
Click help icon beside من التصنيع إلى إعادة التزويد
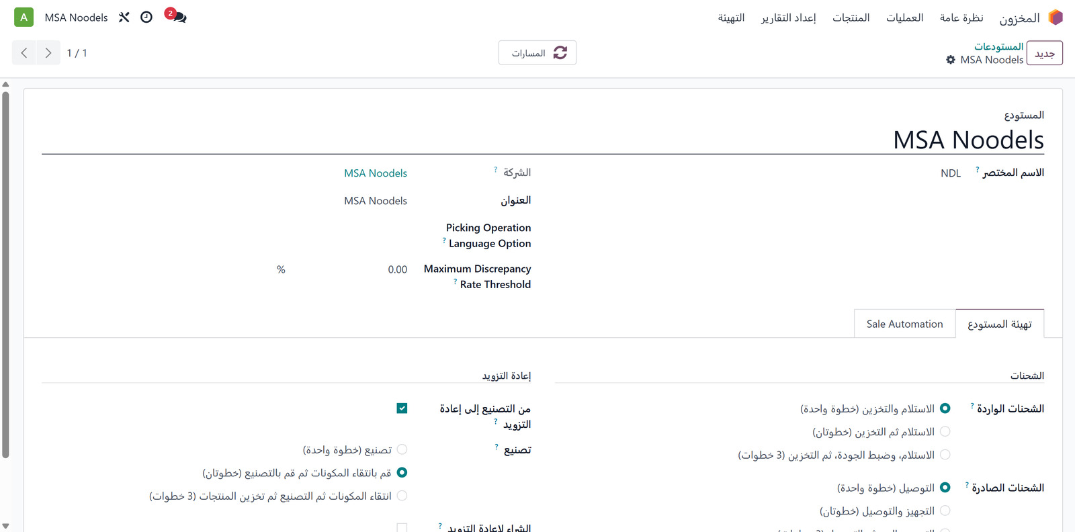click(496, 421)
